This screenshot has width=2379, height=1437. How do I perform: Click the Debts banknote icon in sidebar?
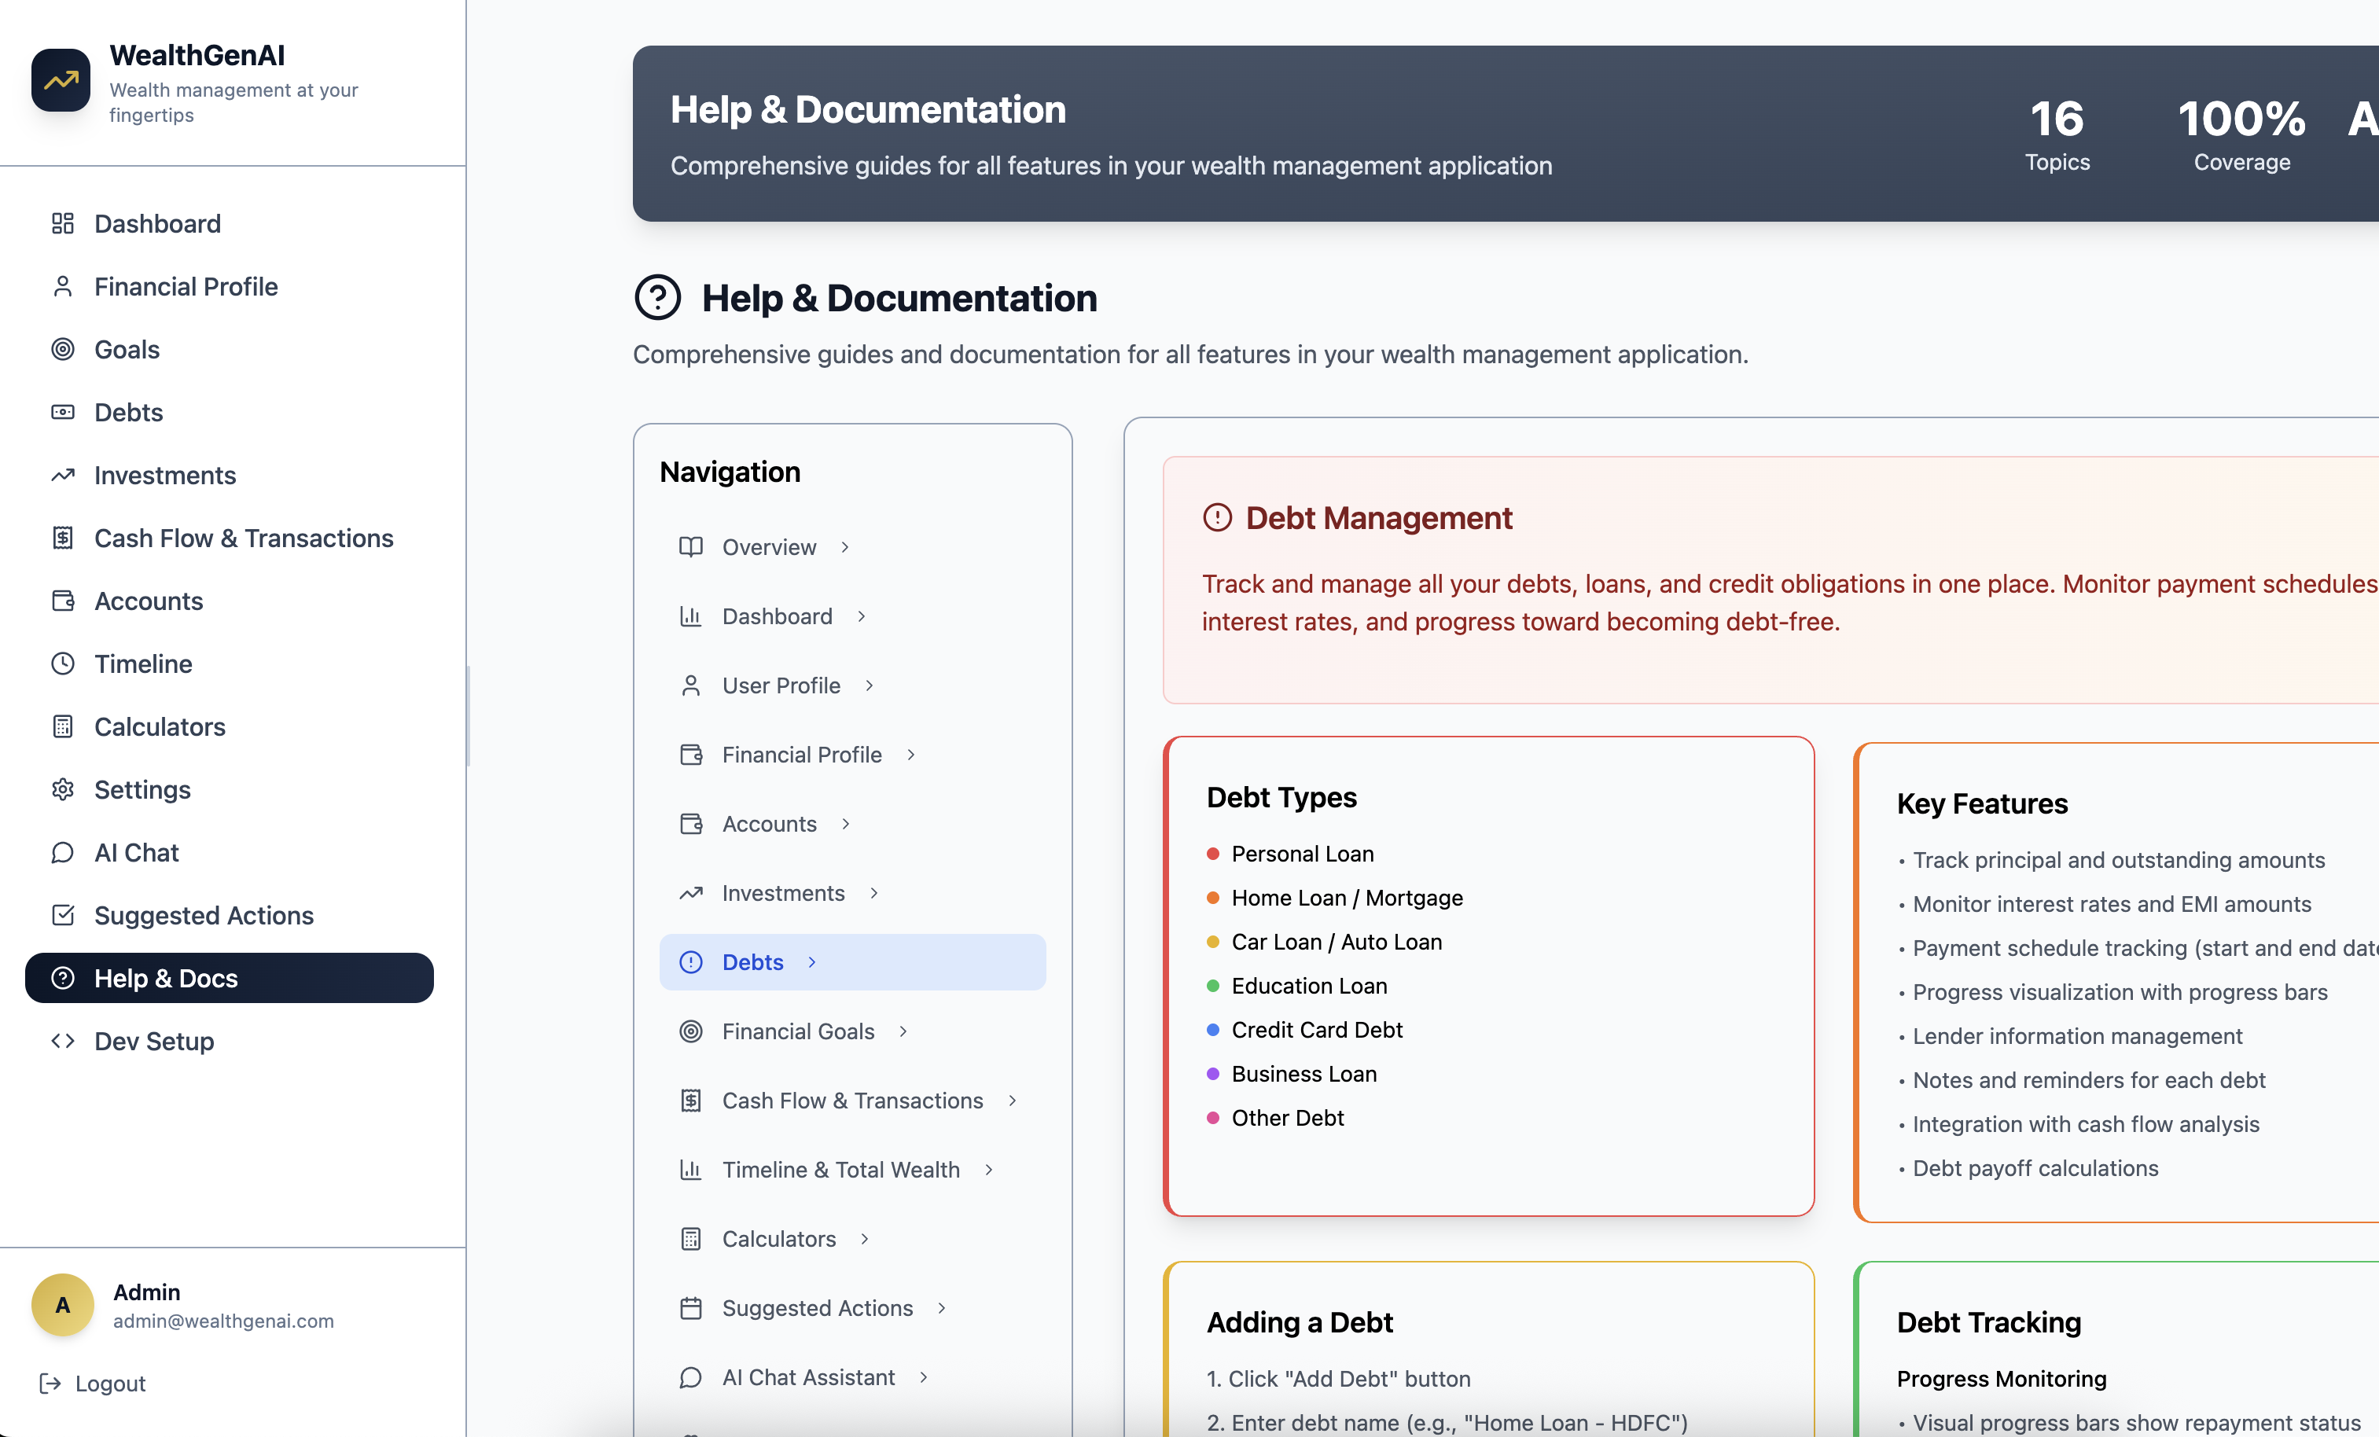click(x=63, y=413)
